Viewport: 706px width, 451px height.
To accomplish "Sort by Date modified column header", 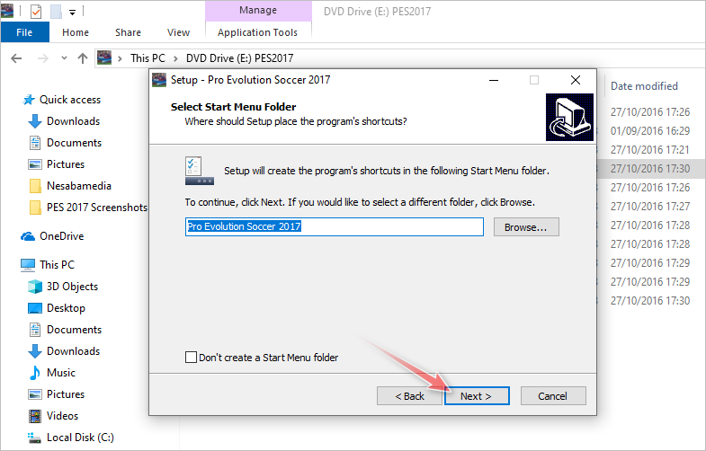I will pos(644,86).
